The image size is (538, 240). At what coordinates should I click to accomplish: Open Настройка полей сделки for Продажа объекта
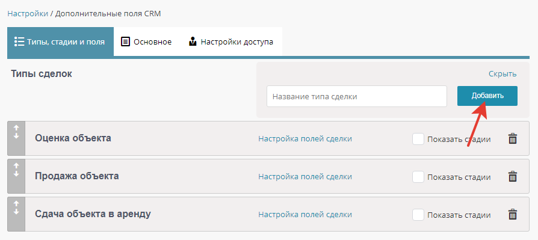coord(305,177)
